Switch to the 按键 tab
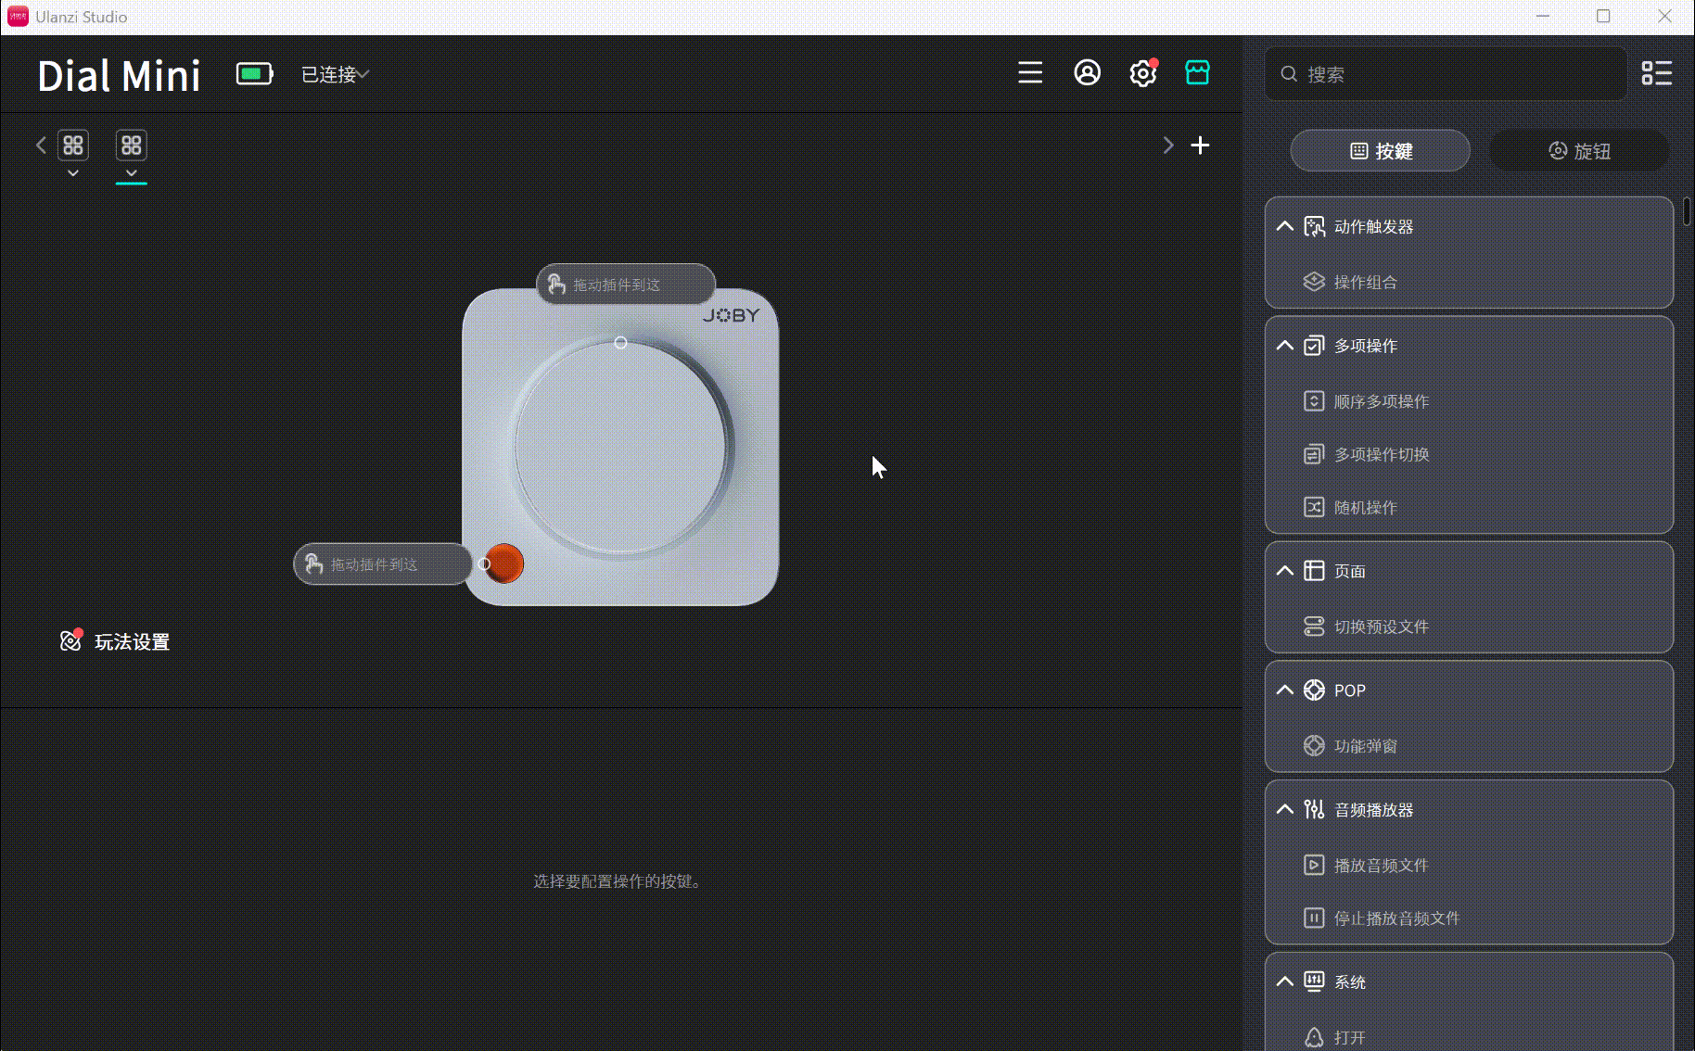The height and width of the screenshot is (1051, 1695). point(1380,151)
